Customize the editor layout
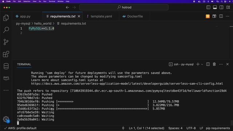 (x=228, y=7)
